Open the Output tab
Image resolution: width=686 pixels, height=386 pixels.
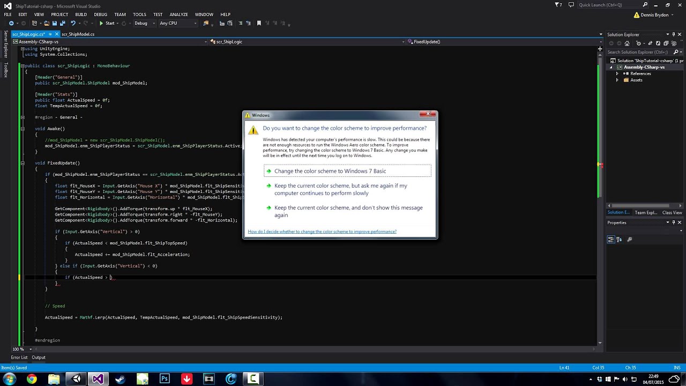(39, 357)
